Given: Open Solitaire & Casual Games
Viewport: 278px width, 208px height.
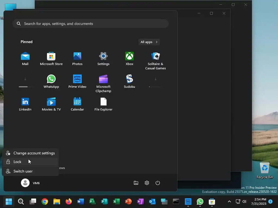Looking at the screenshot, I should [156, 61].
